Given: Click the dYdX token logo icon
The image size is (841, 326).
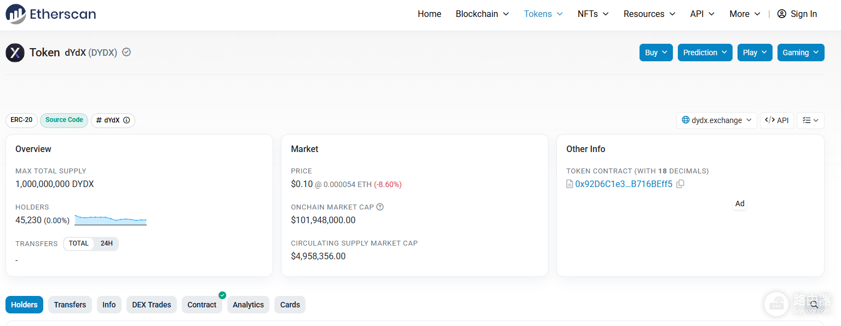Looking at the screenshot, I should pyautogui.click(x=15, y=53).
